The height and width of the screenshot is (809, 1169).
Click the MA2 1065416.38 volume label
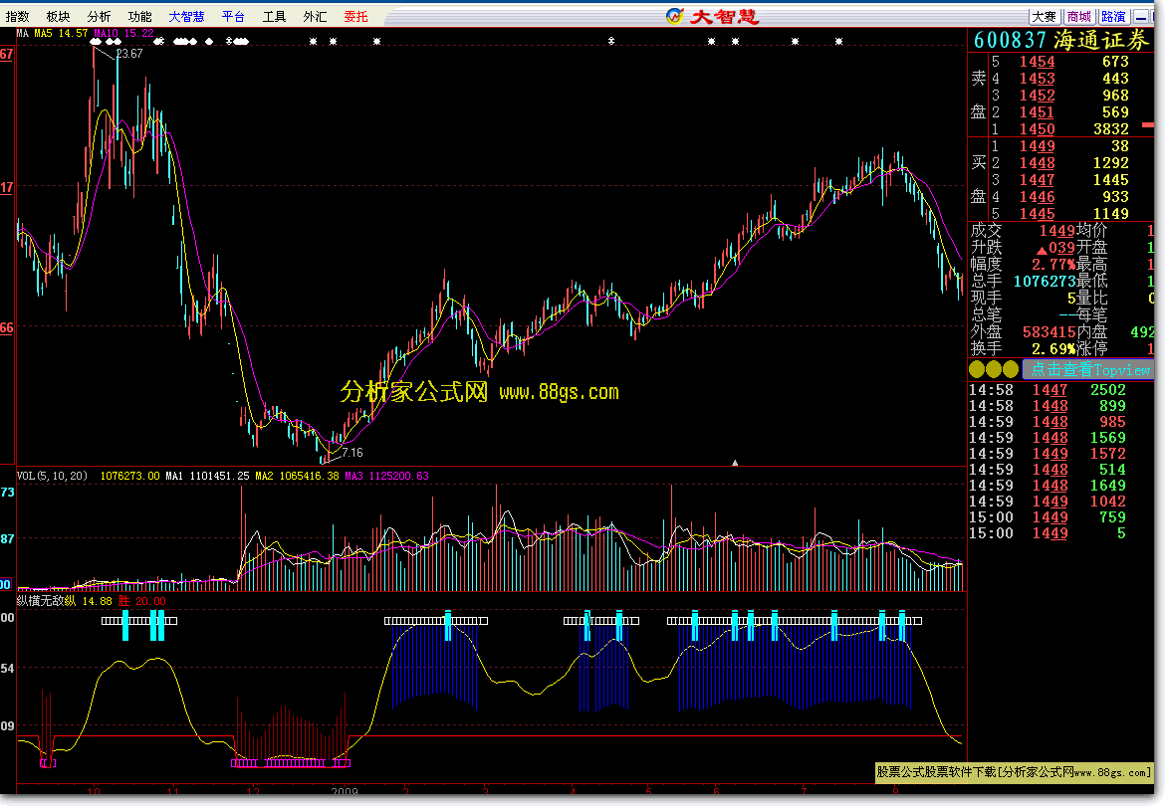[x=297, y=476]
